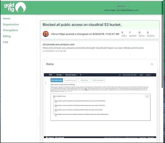The width and height of the screenshot is (165, 143).
Task: Select the Access Control List tab
Action: click(x=71, y=80)
